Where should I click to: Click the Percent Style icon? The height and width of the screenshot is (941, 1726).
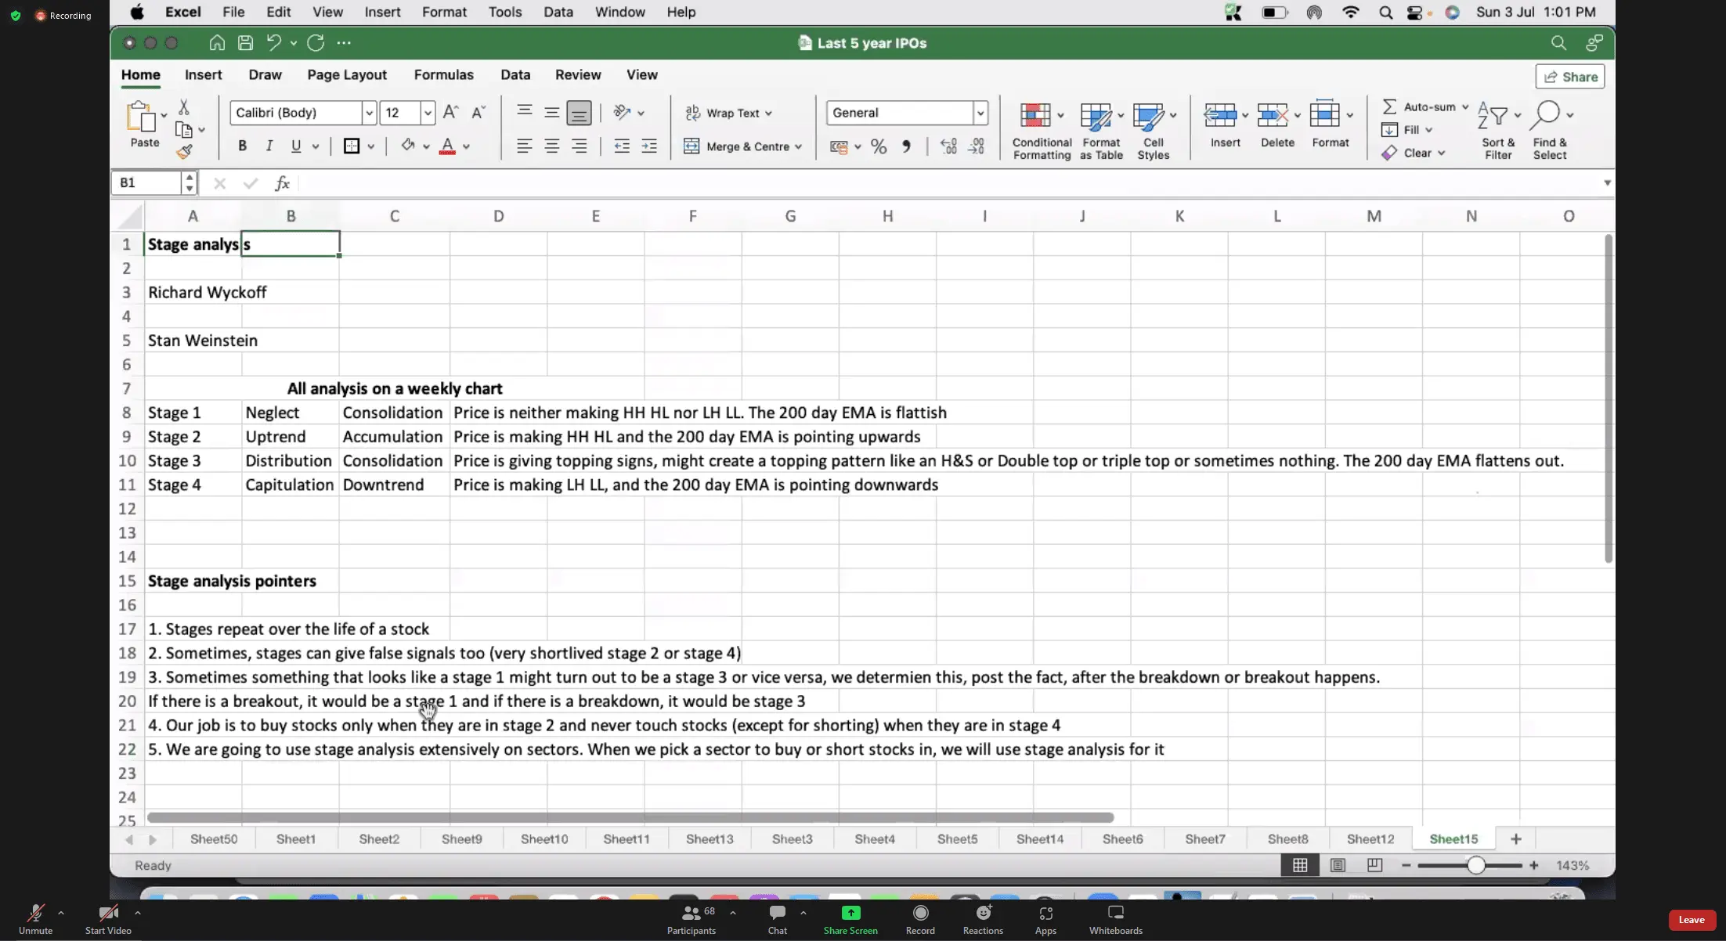(x=879, y=146)
